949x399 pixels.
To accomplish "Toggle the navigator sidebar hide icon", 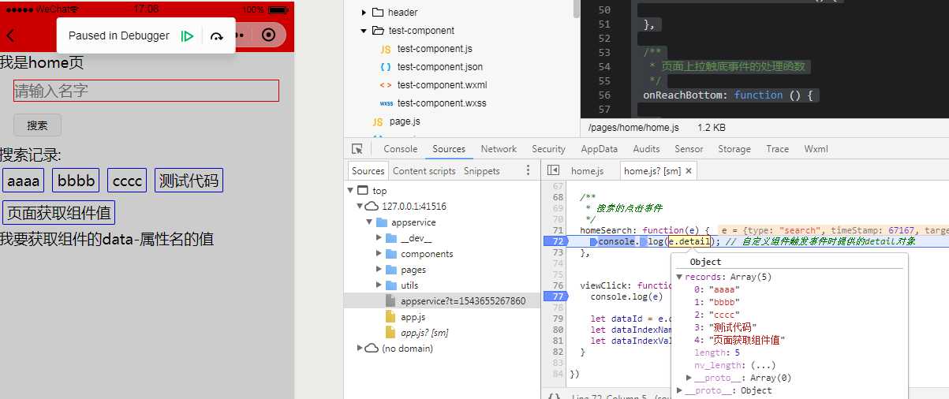I will (x=553, y=170).
